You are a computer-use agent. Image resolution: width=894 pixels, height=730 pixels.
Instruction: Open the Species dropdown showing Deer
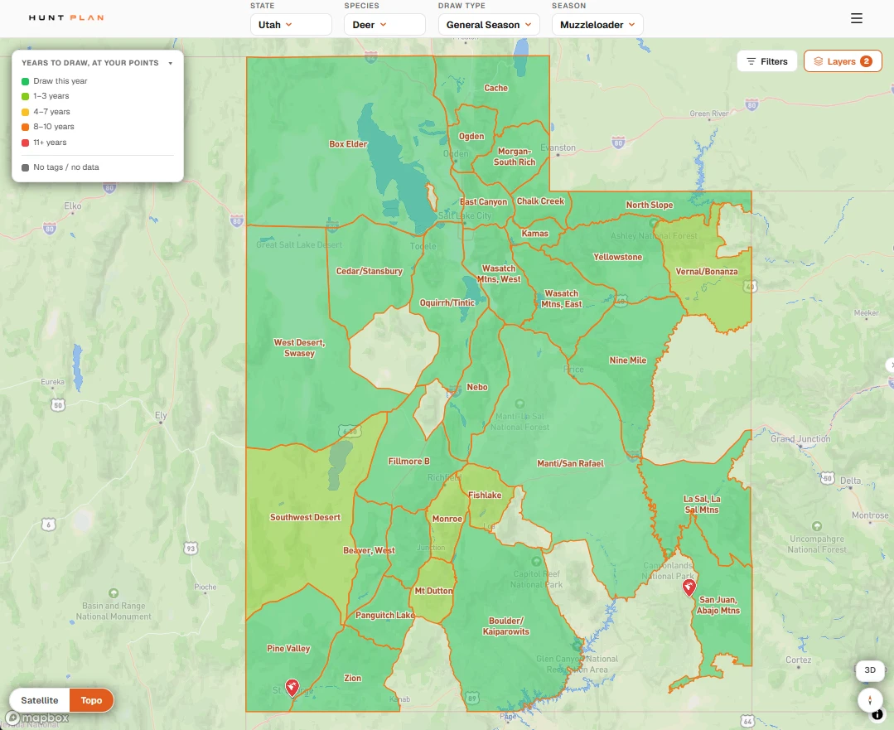click(384, 25)
